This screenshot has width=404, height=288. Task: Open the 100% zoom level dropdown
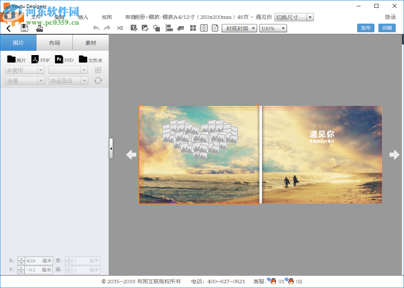point(272,28)
